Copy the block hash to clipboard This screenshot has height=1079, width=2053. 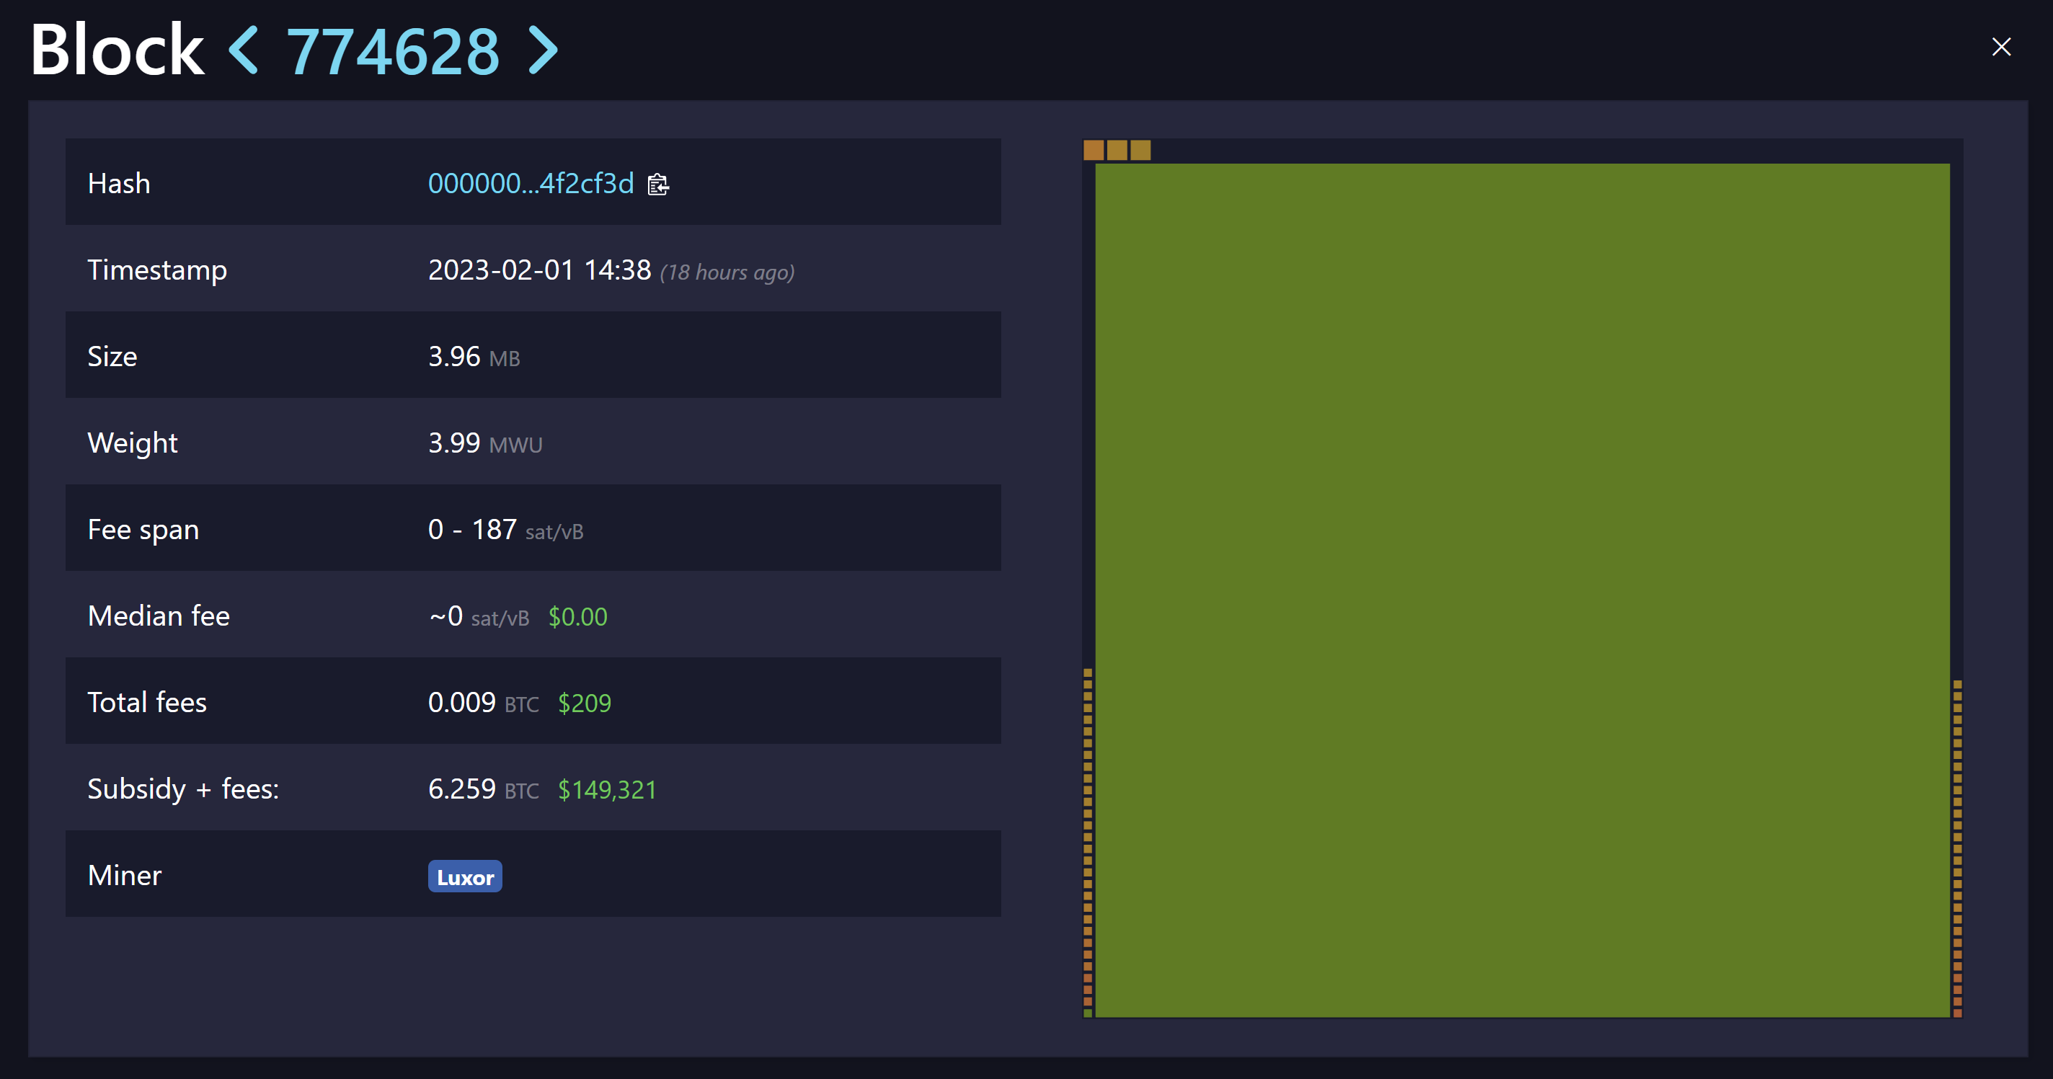click(657, 184)
